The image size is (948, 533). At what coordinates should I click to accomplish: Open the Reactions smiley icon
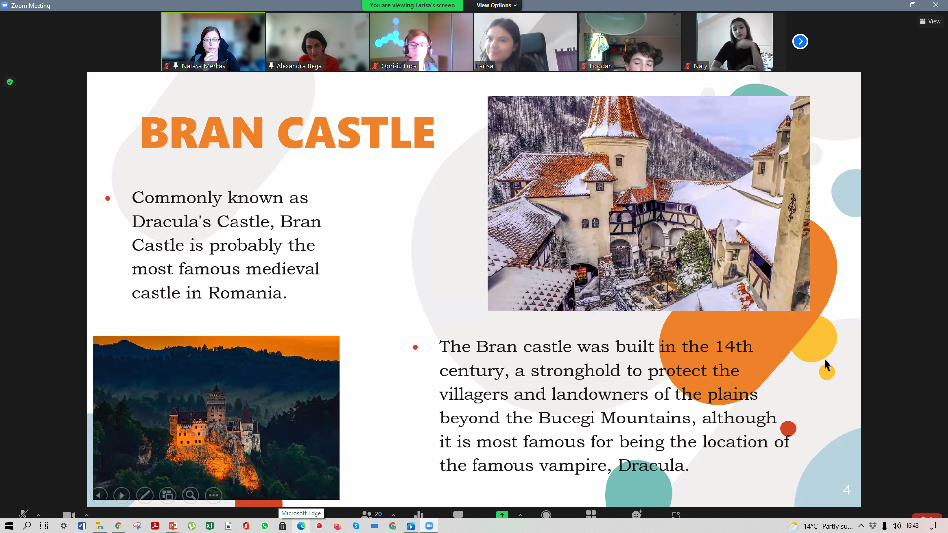[636, 514]
